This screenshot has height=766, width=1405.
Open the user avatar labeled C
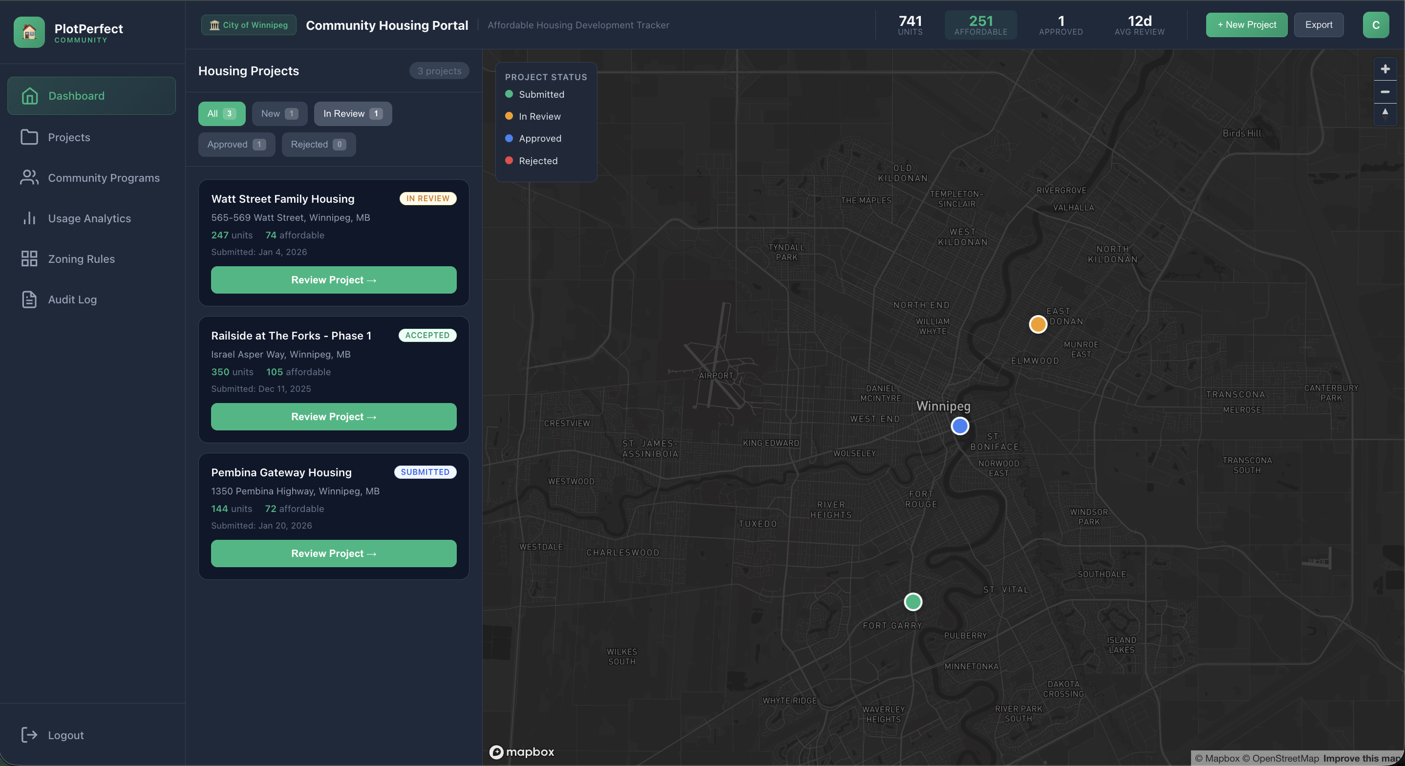click(x=1376, y=24)
